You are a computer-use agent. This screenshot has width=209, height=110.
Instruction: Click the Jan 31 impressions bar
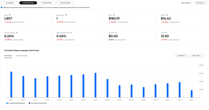[95, 85]
